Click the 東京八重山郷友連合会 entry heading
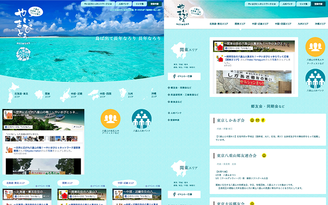Screen dimensions: 328x205 click(x=237, y=156)
